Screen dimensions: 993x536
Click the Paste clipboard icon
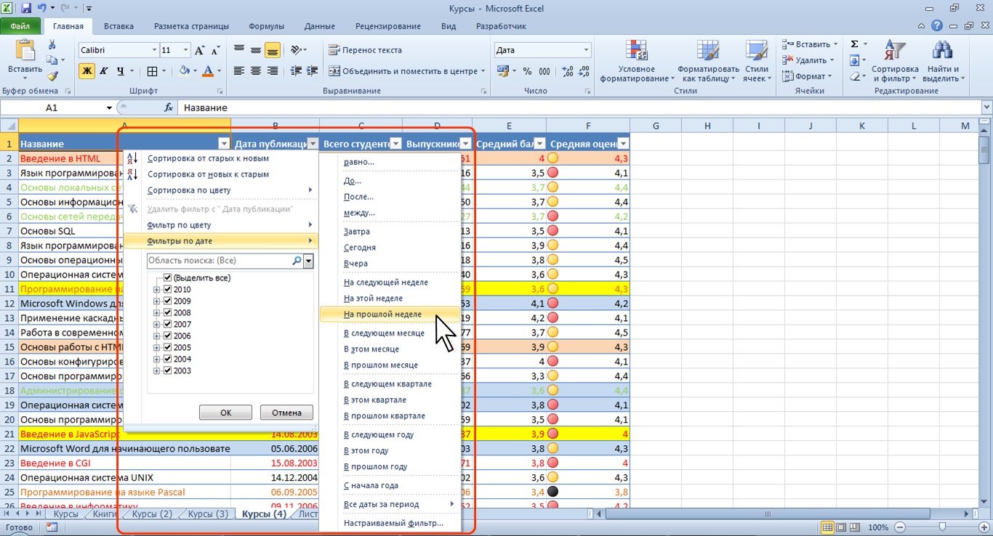(x=25, y=51)
